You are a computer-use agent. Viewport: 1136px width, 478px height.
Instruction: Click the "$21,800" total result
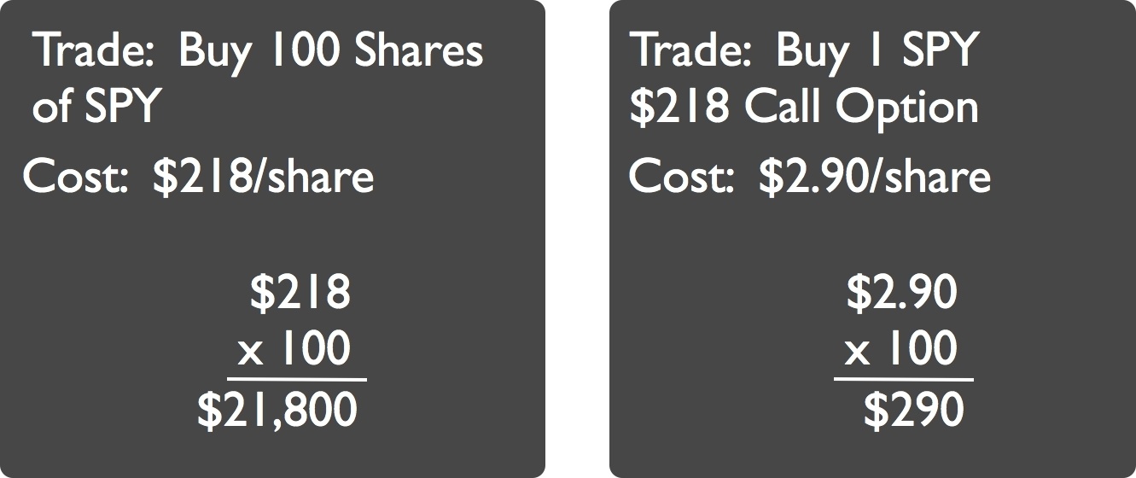pos(277,411)
